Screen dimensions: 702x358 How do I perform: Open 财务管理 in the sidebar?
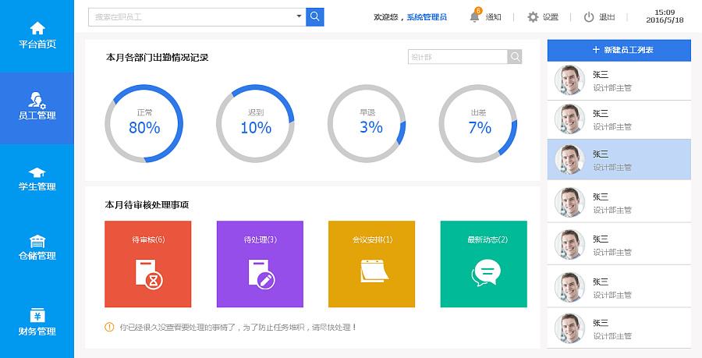[x=37, y=322]
